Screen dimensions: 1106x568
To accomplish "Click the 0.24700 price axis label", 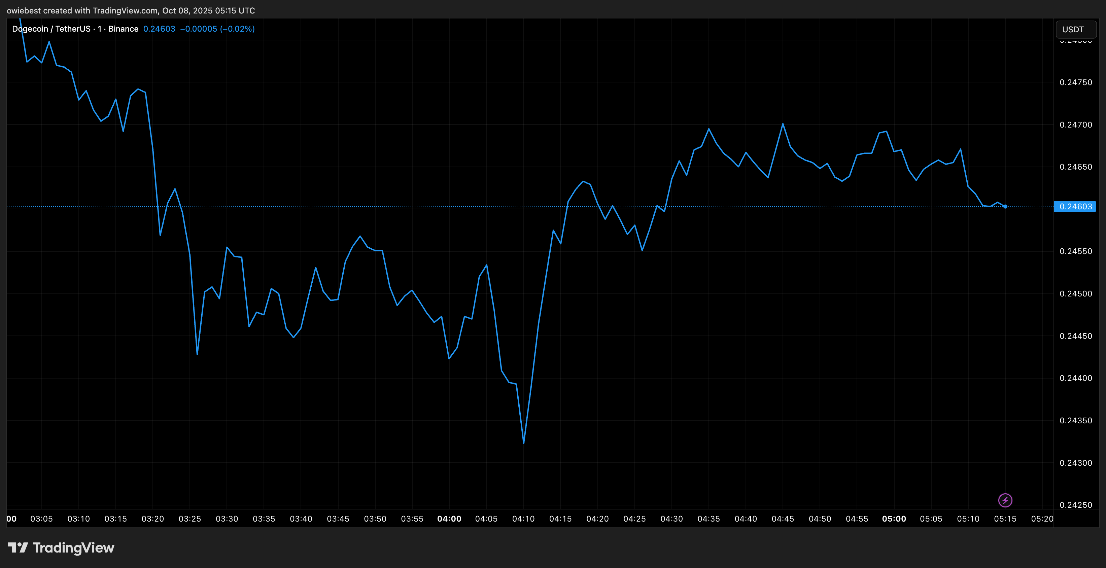I will 1075,125.
